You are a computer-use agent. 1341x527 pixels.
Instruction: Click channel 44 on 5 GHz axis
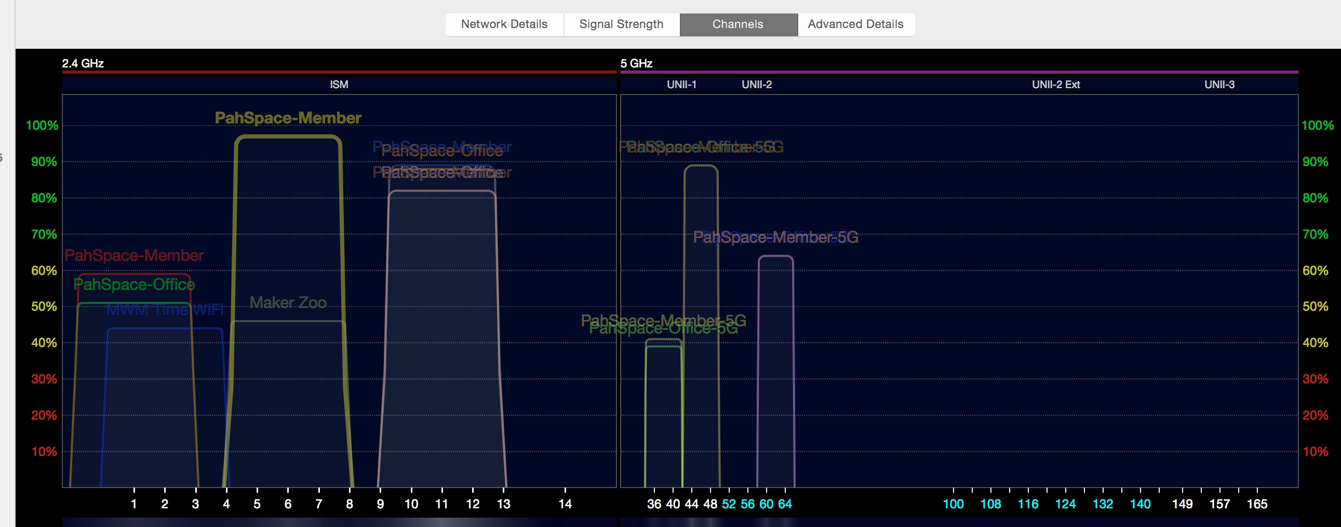(x=691, y=504)
